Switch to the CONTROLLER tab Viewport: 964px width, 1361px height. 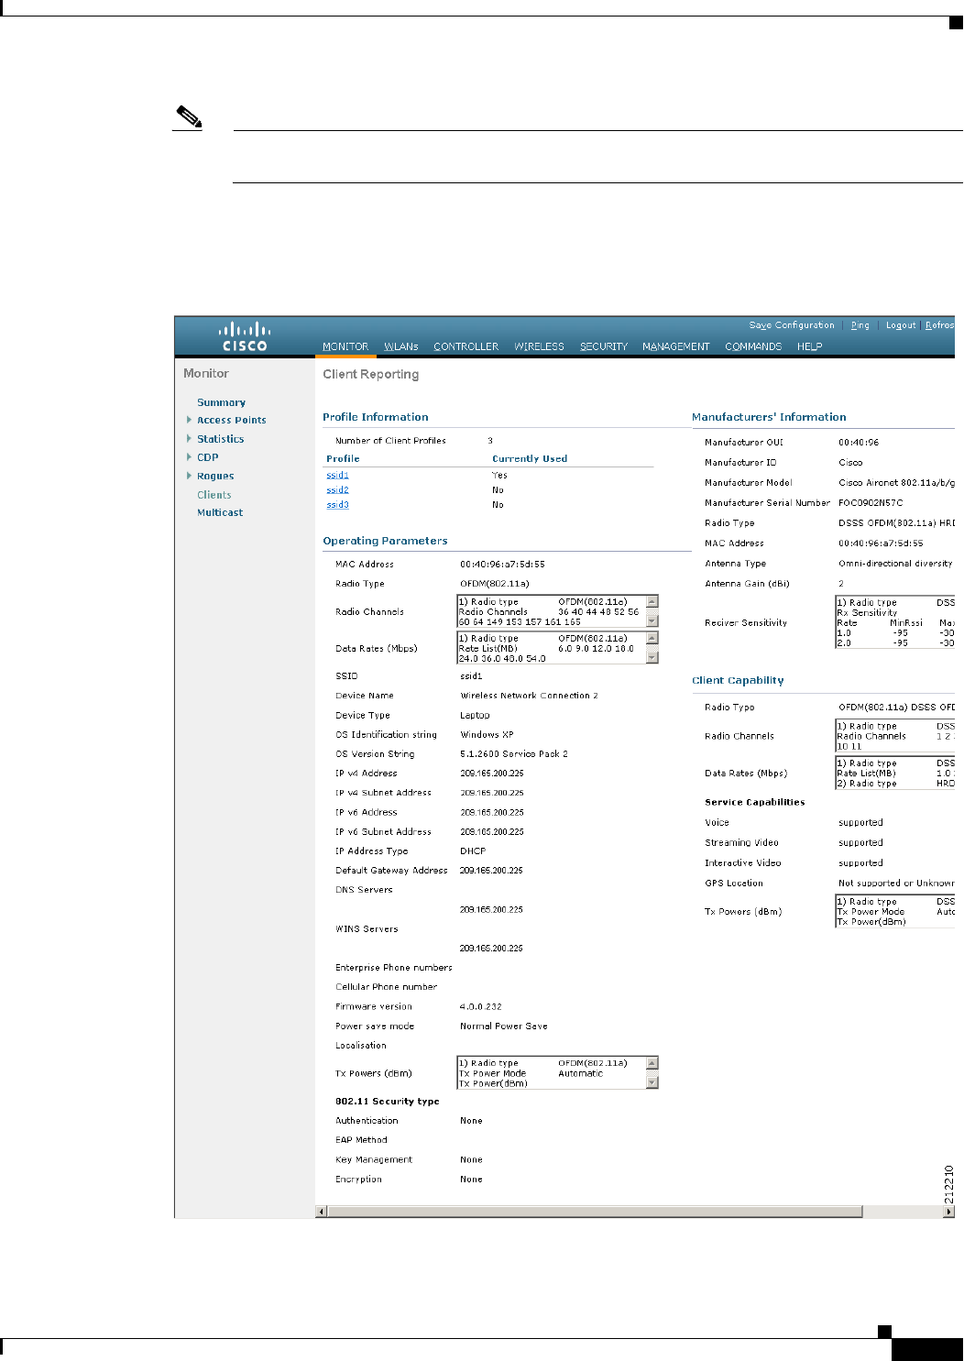tap(466, 346)
